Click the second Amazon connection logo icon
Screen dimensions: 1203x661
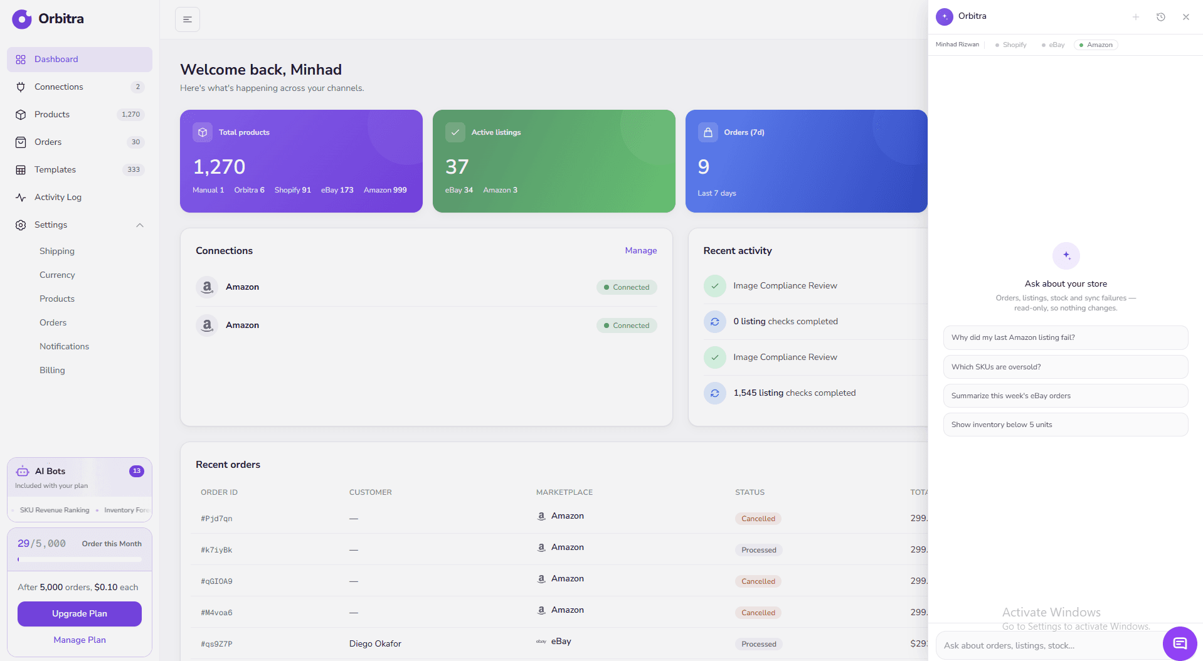207,325
